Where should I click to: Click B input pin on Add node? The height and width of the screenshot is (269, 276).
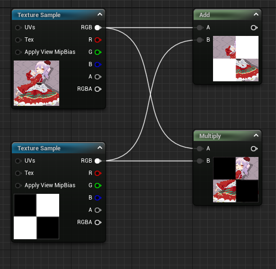(200, 40)
